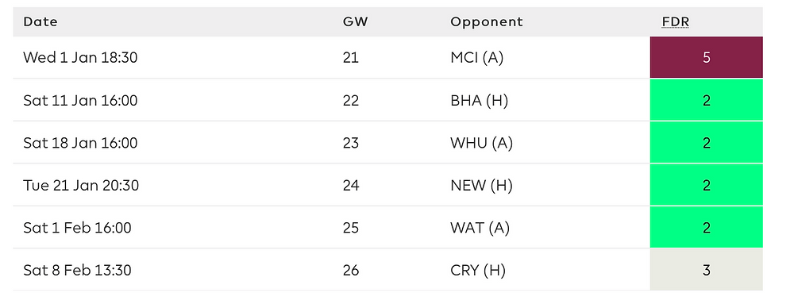The height and width of the screenshot is (308, 794).
Task: Click the GW column header
Action: [x=356, y=21]
